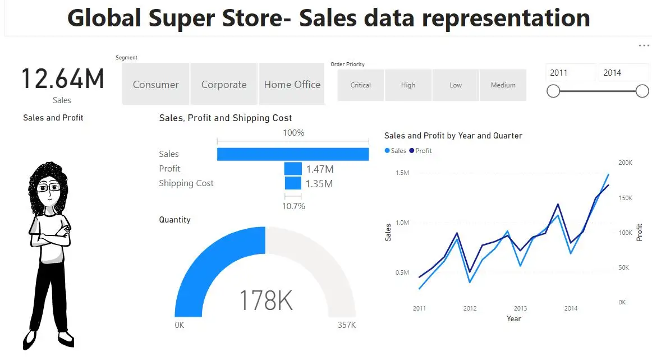Click the 2014 peak on line chart

tap(608, 175)
